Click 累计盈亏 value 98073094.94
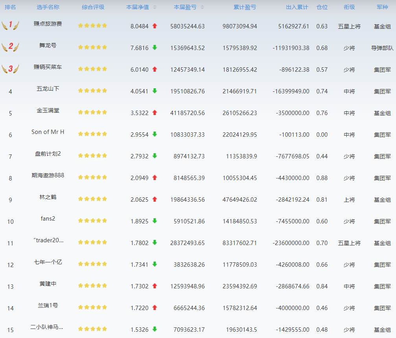 click(x=239, y=26)
